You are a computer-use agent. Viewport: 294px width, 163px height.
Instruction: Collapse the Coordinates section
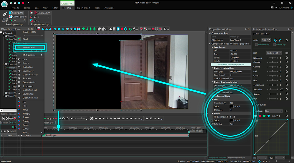click(x=213, y=47)
